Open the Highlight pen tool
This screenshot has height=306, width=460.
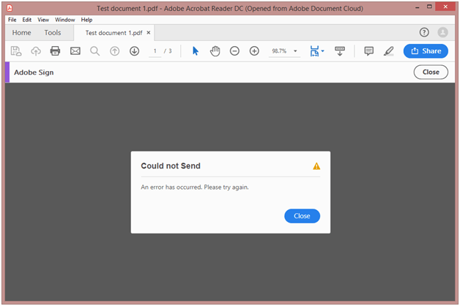pos(389,51)
